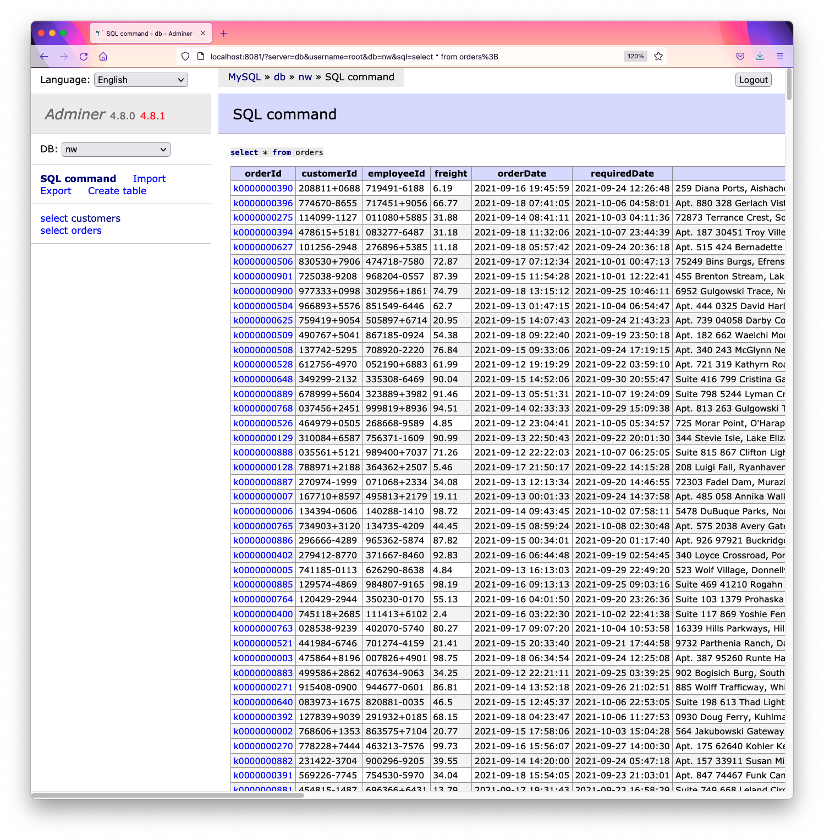Open order k0000000275 link
This screenshot has width=824, height=840.
click(263, 217)
